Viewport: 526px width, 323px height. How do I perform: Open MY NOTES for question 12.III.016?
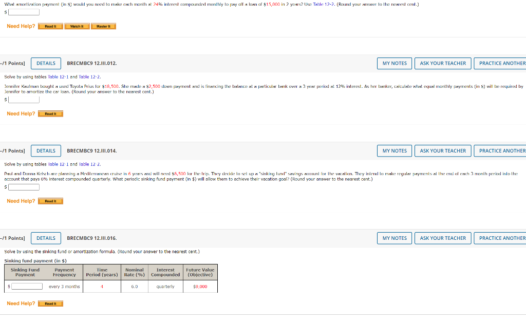(394, 238)
